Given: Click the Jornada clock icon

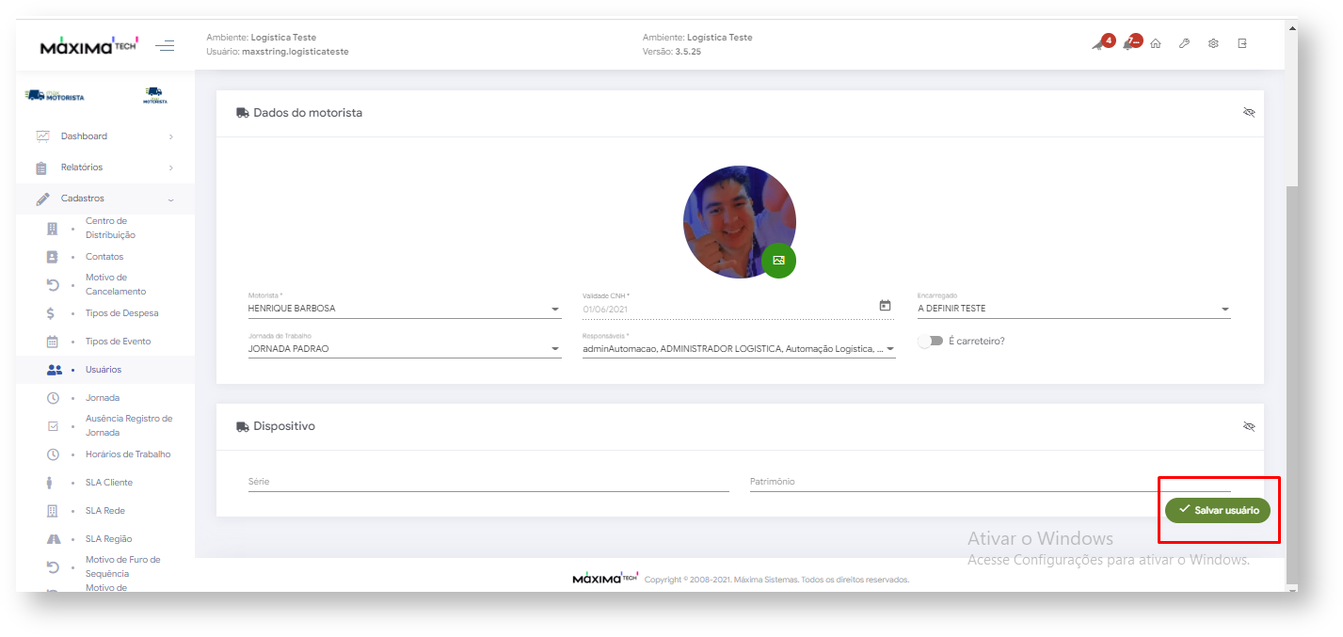Looking at the screenshot, I should click(x=53, y=398).
